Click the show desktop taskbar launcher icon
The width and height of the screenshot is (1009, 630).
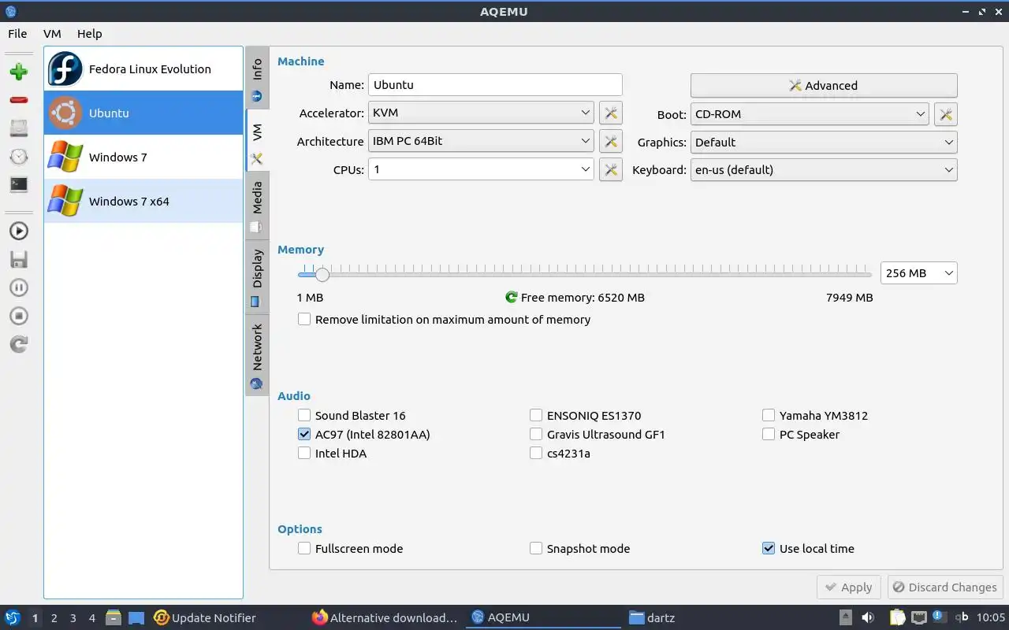pyautogui.click(x=136, y=617)
